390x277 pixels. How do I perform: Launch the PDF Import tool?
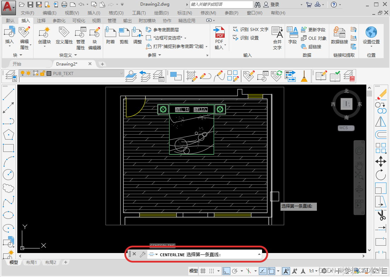tap(219, 37)
